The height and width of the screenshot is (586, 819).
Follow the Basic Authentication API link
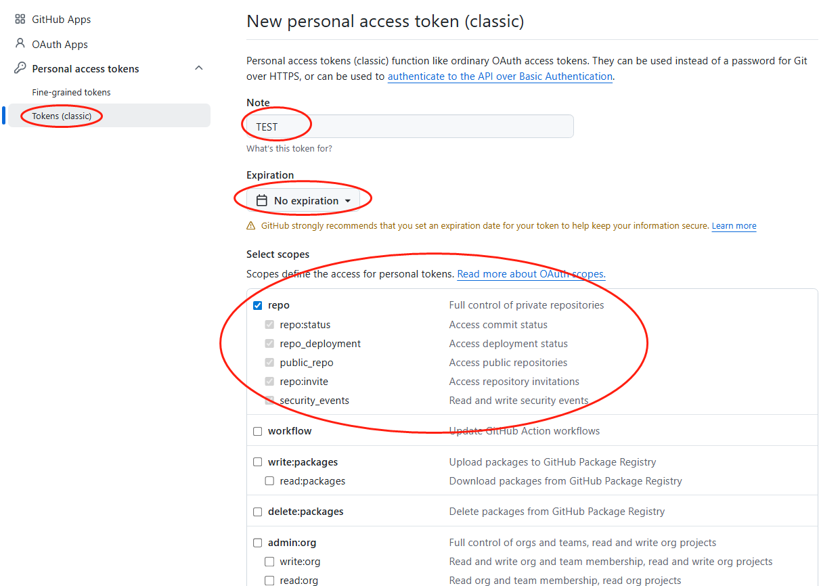click(x=500, y=76)
